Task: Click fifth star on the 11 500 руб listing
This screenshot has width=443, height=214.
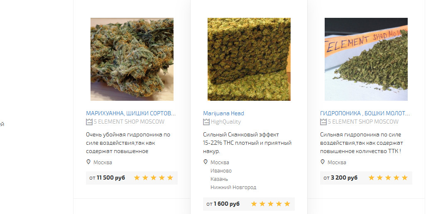Action: [x=170, y=178]
